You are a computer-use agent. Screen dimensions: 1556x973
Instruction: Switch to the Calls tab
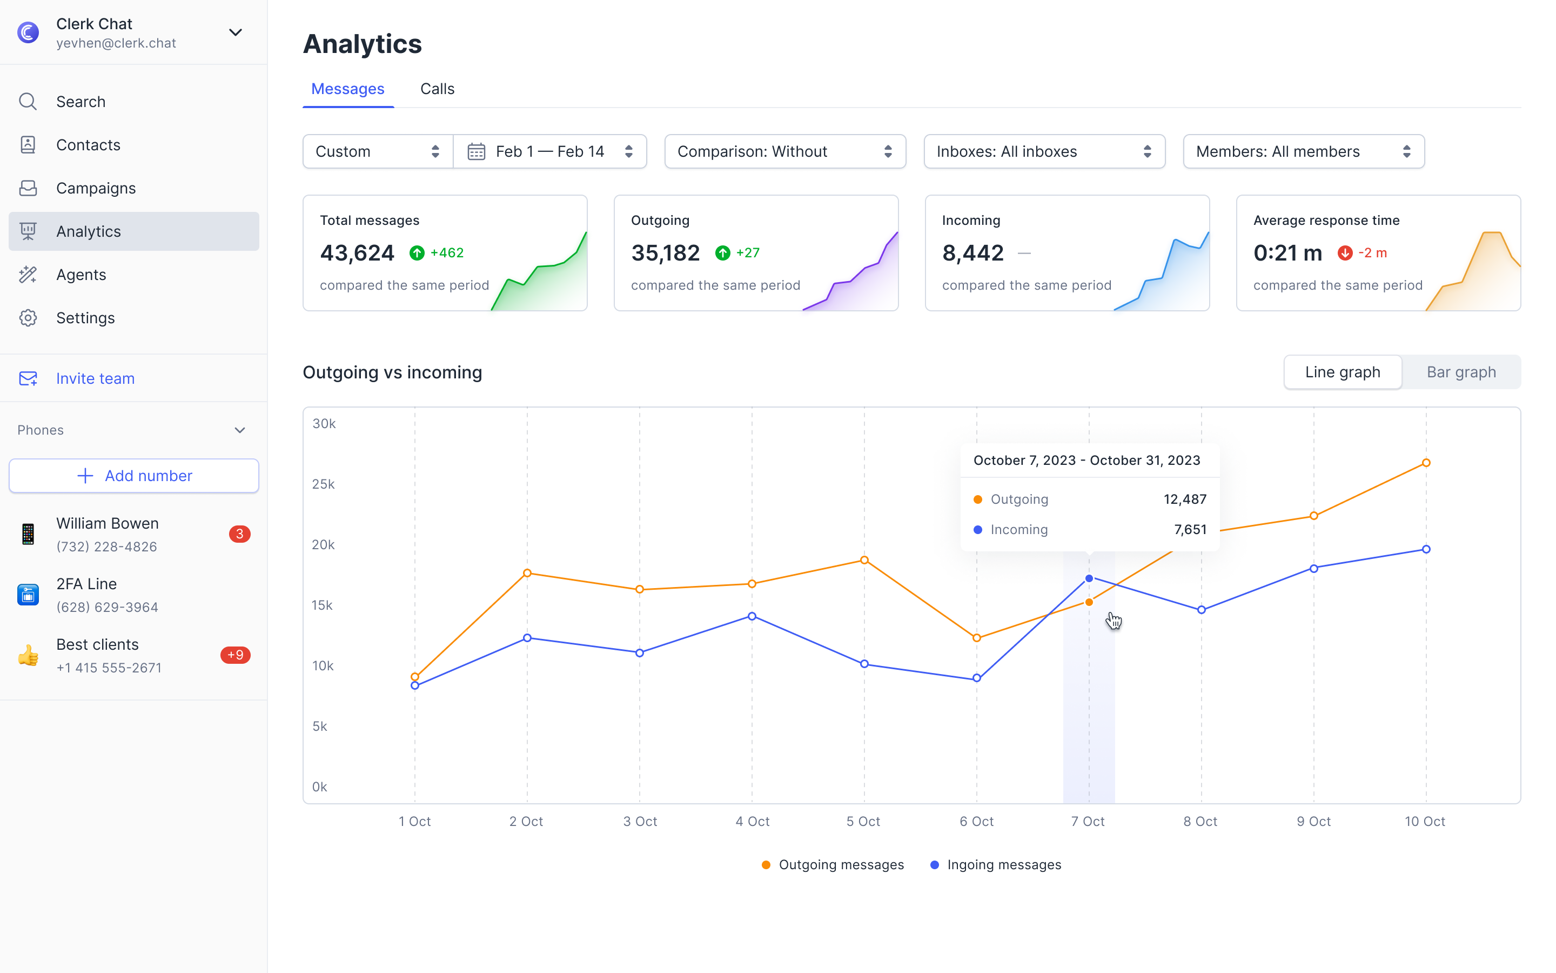pyautogui.click(x=437, y=89)
